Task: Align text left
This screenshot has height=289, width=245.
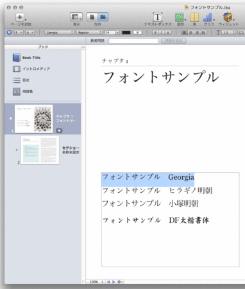Action: 184,32
